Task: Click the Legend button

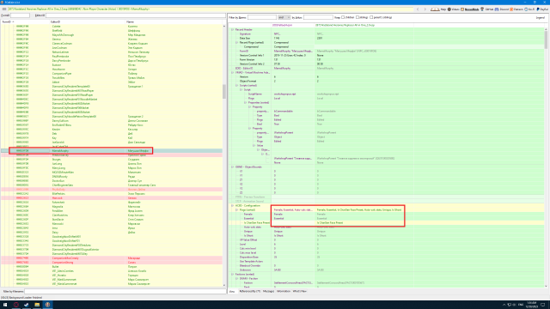Action: (x=541, y=17)
